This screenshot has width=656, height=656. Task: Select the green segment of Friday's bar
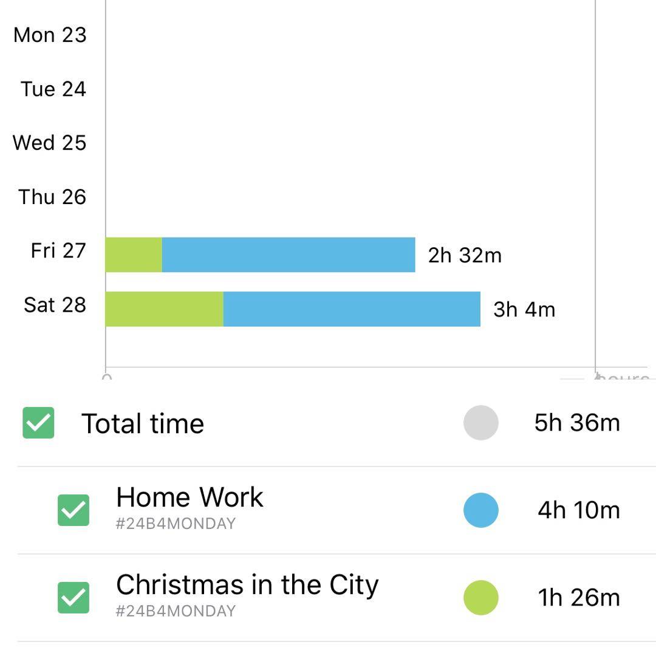(x=134, y=255)
